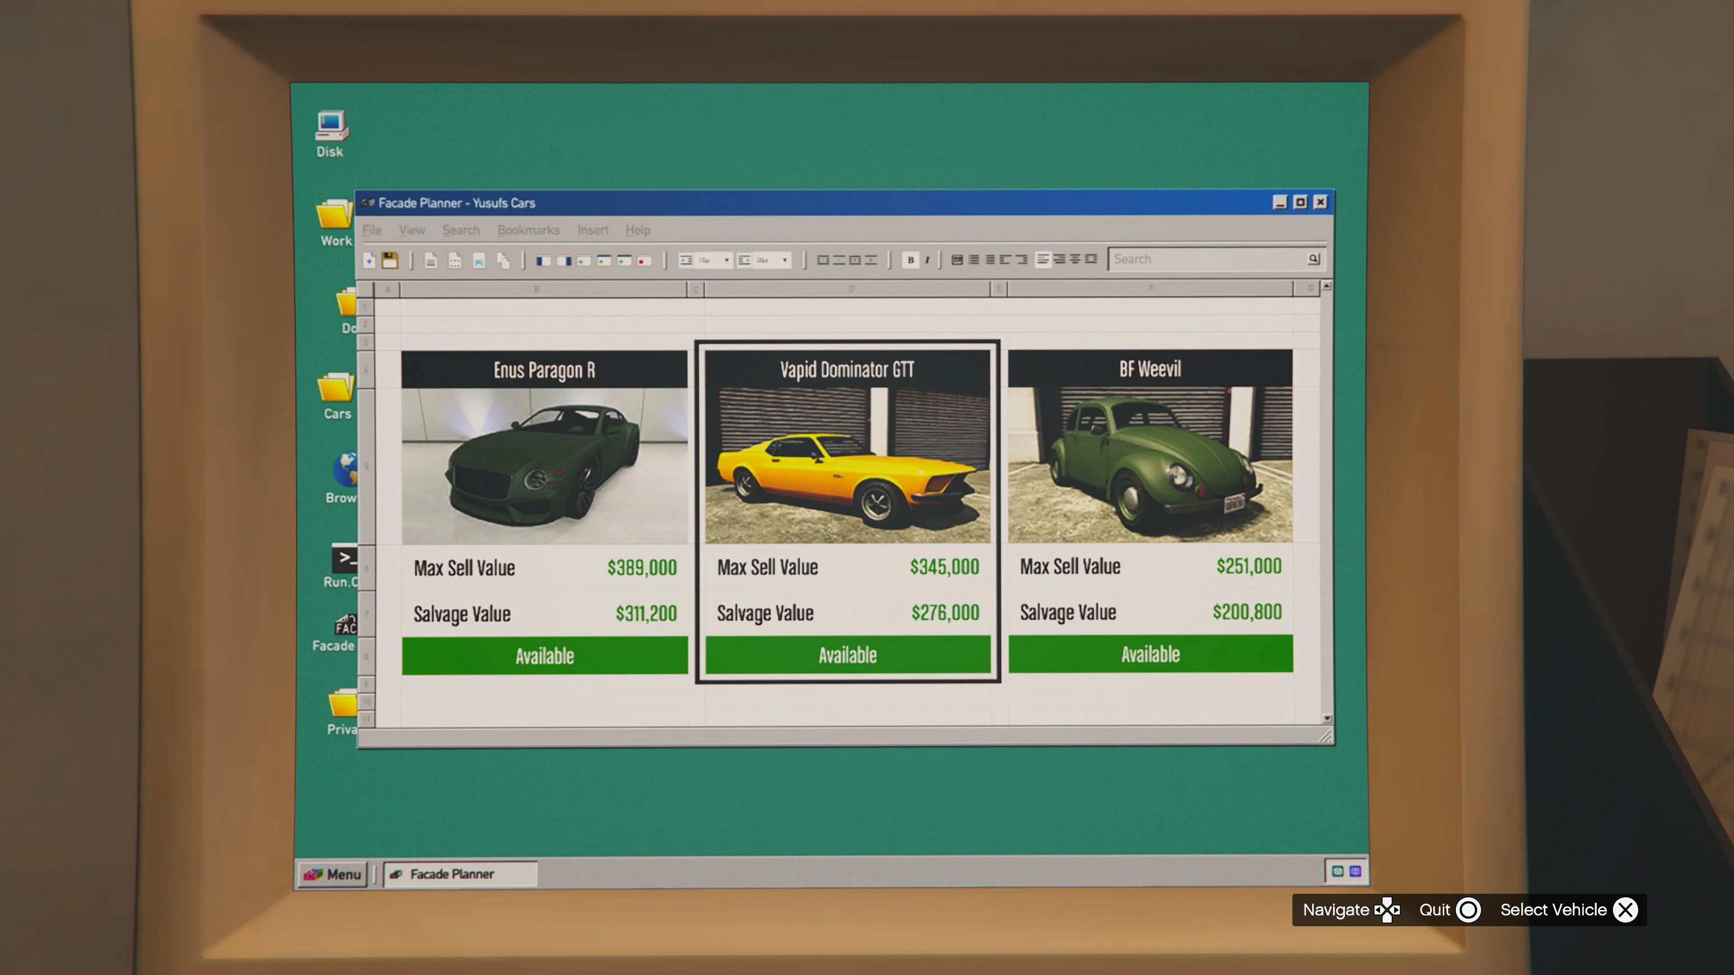The image size is (1734, 975).
Task: Toggle the highlighted align left button
Action: (1043, 259)
